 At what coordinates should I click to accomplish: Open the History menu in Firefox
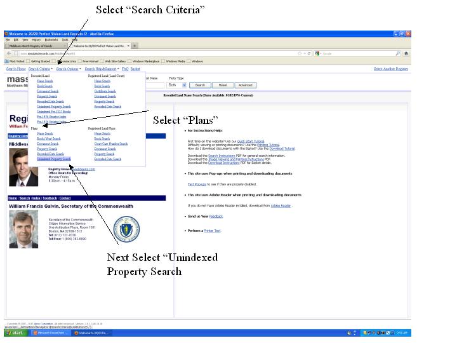pyautogui.click(x=36, y=39)
